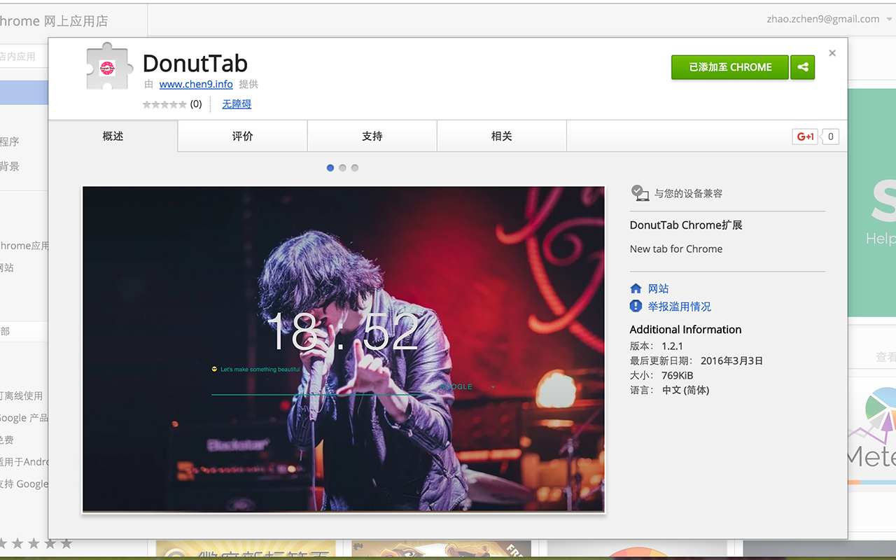
Task: Select the second screenshot carousel dot
Action: point(342,168)
